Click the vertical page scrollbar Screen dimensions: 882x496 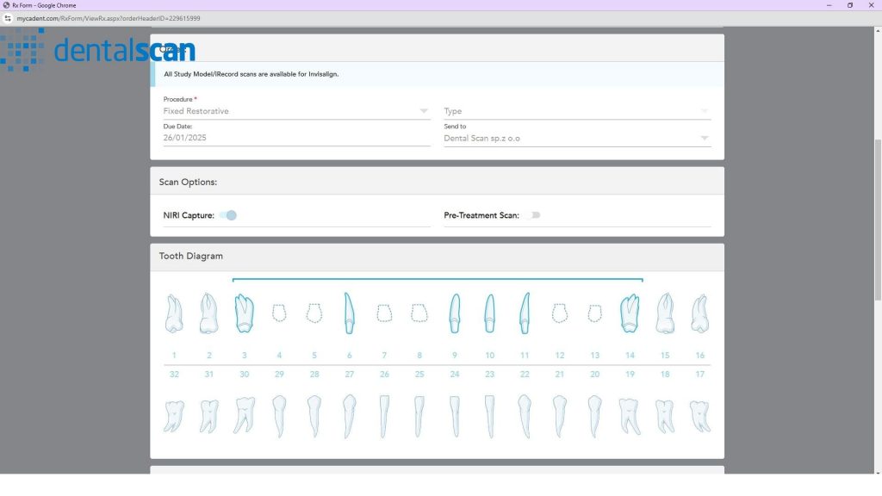[878, 220]
